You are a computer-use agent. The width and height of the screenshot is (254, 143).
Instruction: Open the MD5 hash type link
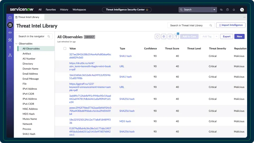125,121
